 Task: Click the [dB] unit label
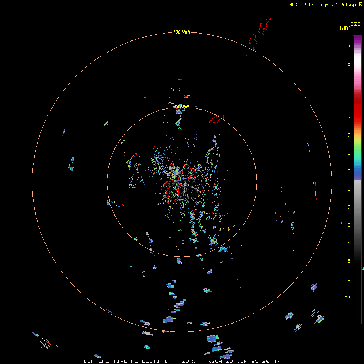coord(345,28)
